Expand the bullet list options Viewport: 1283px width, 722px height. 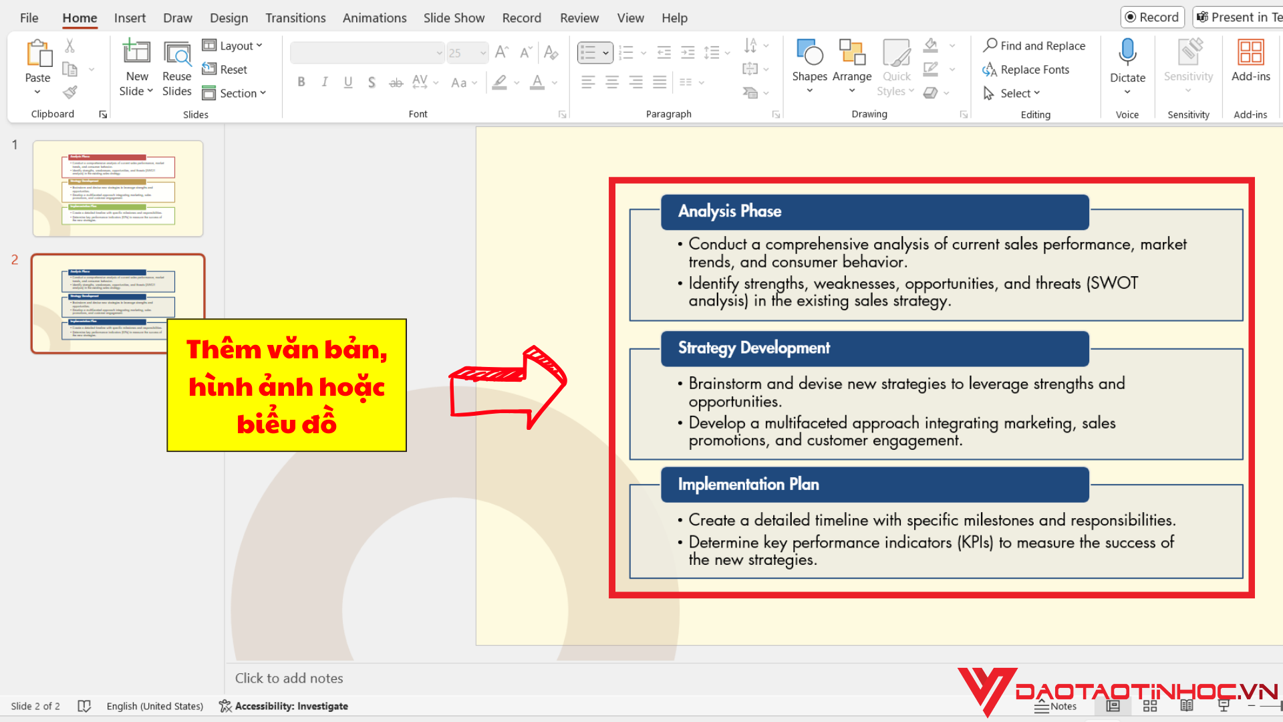tap(604, 52)
